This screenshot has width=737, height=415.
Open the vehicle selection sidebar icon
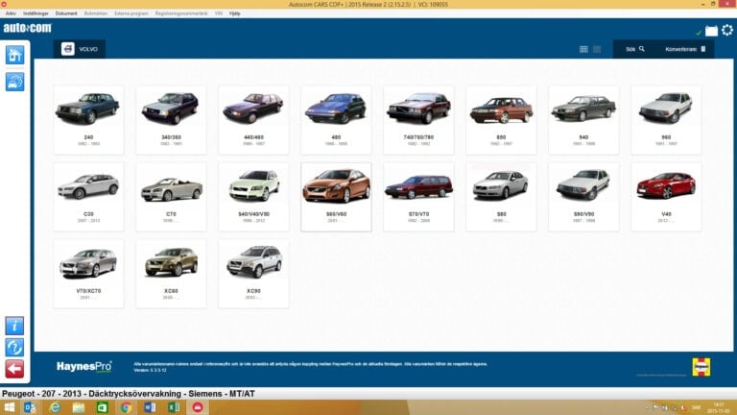click(14, 82)
